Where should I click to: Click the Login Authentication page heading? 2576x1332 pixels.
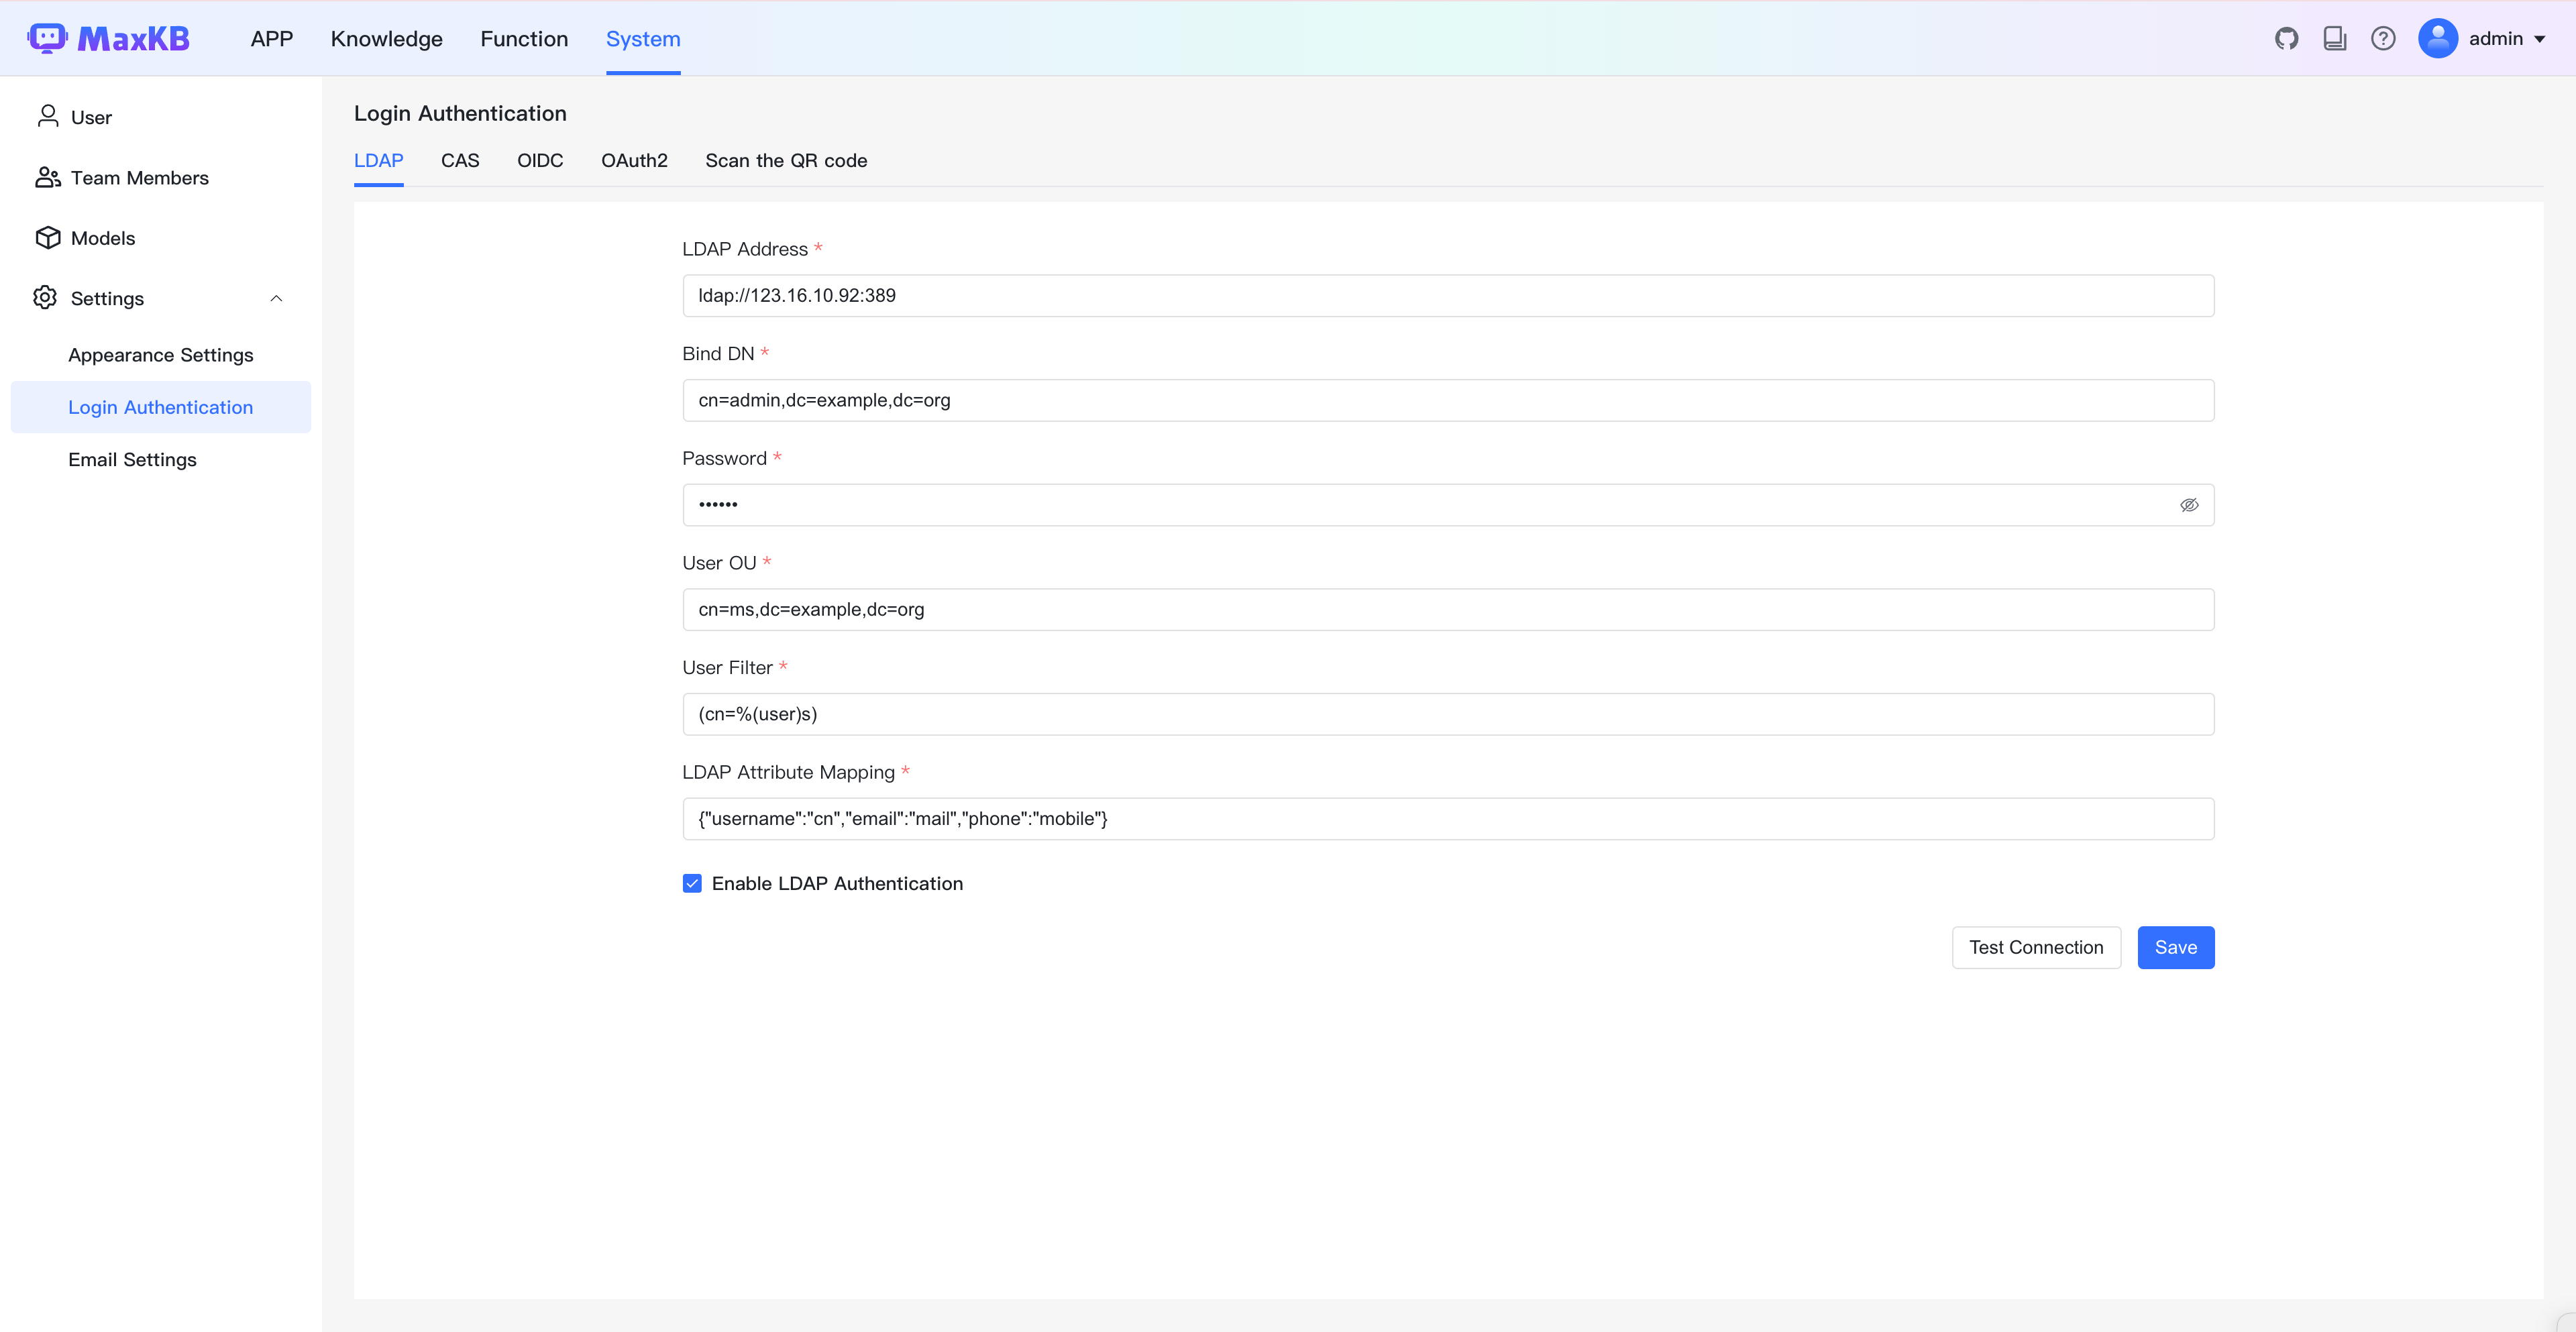click(x=460, y=113)
